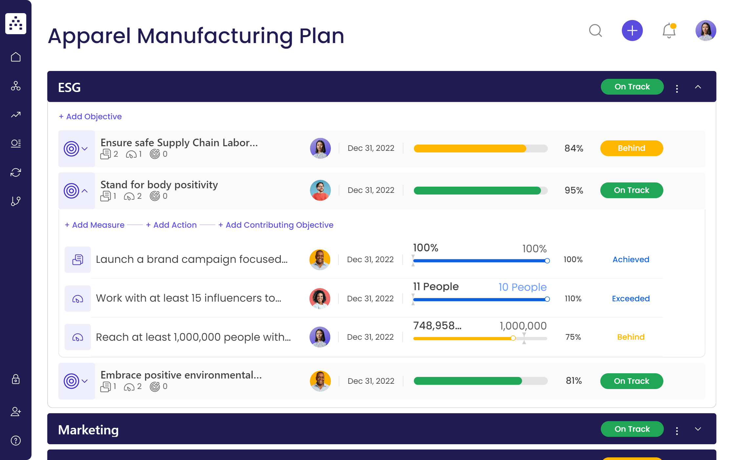Select the strategy map branch icon

[x=16, y=201]
